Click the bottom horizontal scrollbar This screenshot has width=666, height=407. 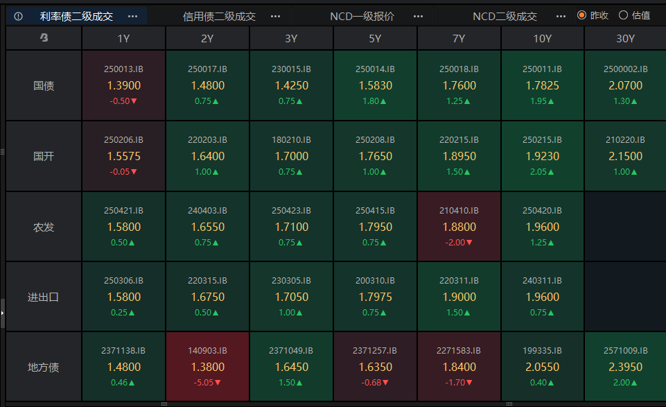coord(347,404)
